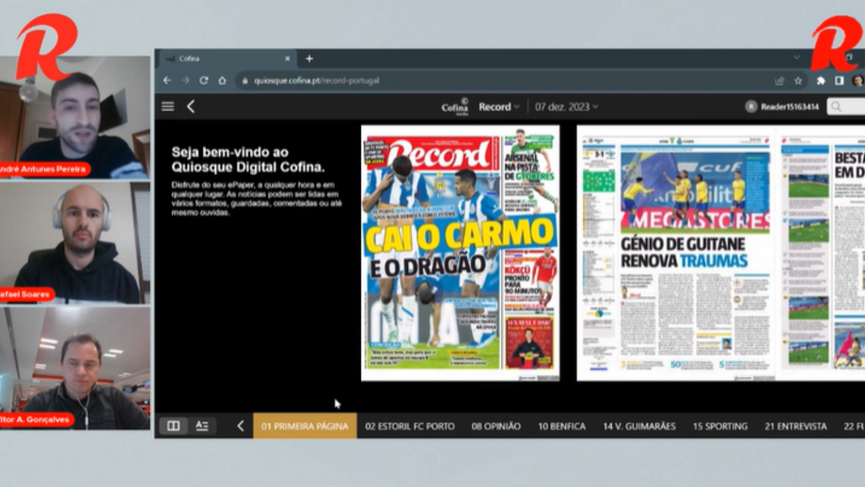This screenshot has height=487, width=865.
Task: Open the Record front page thumbnail
Action: tap(460, 252)
